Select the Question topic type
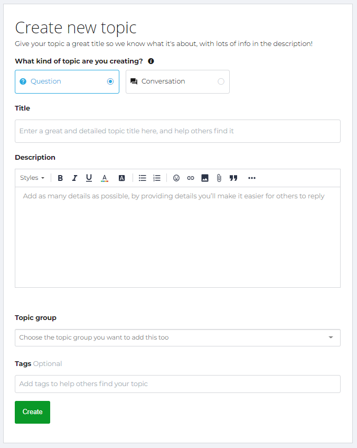357x448 pixels. point(67,81)
